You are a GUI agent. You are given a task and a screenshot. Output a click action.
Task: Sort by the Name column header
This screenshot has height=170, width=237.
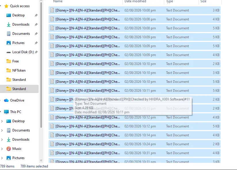click(58, 1)
